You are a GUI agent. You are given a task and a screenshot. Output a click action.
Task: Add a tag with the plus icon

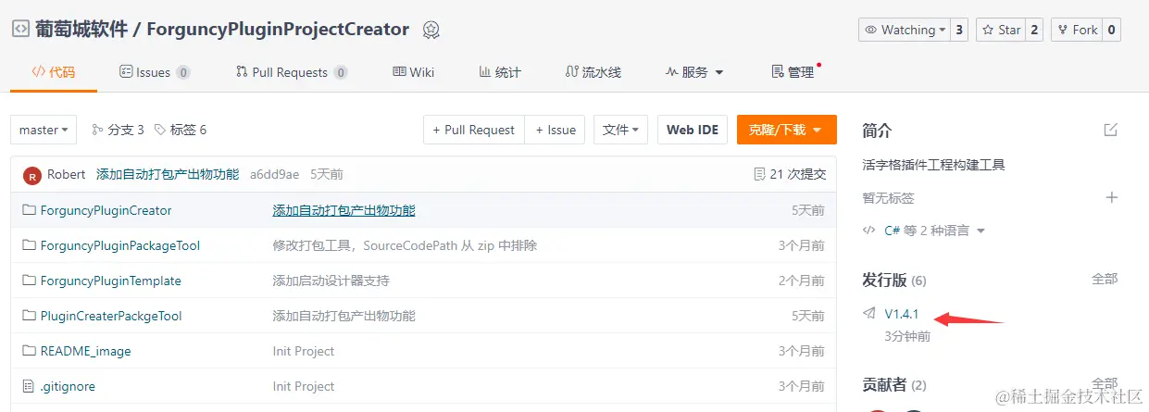click(1112, 197)
